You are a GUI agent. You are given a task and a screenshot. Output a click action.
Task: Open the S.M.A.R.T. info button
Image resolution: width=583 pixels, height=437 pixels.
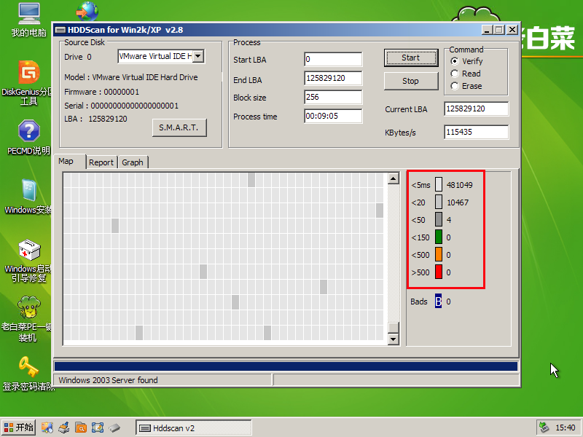179,127
